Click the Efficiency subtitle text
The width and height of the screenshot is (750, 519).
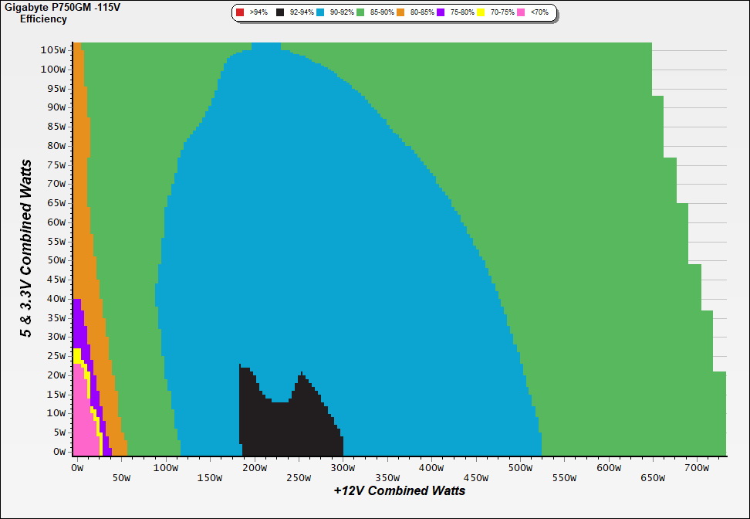point(43,19)
